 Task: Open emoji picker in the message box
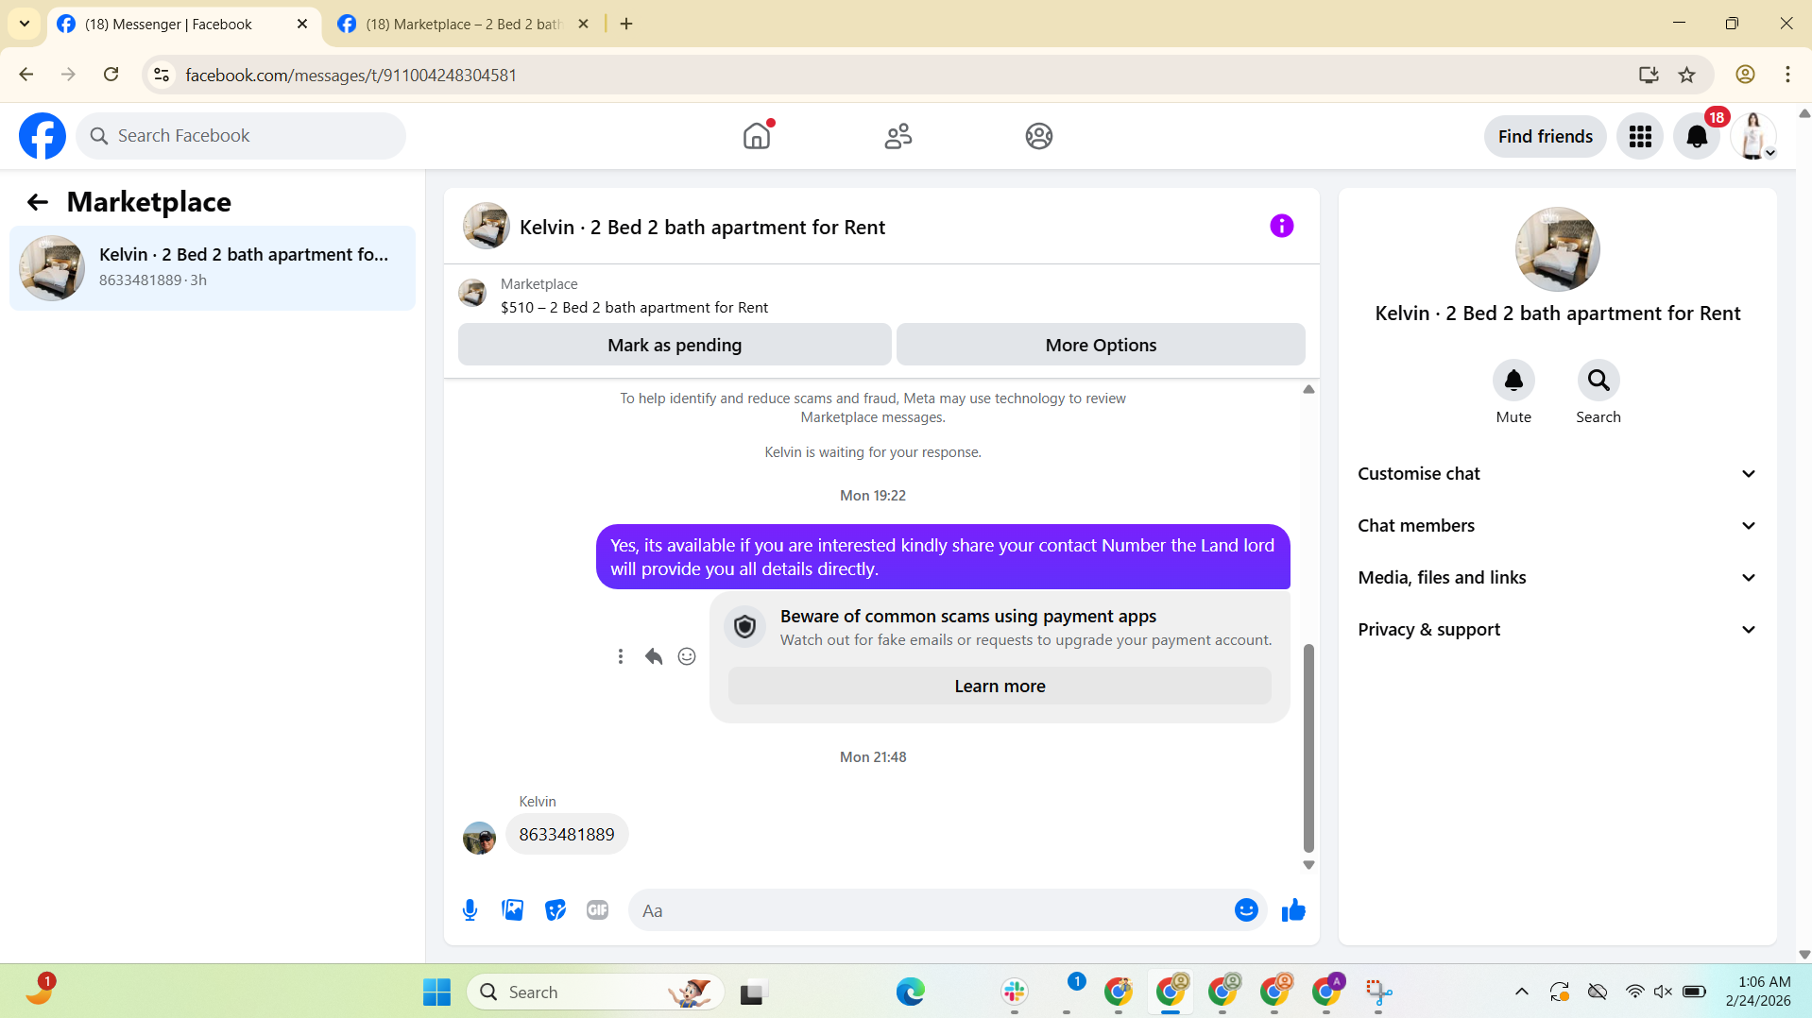pos(1246,910)
